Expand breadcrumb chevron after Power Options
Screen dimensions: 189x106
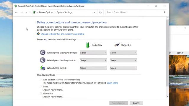tap(55, 12)
